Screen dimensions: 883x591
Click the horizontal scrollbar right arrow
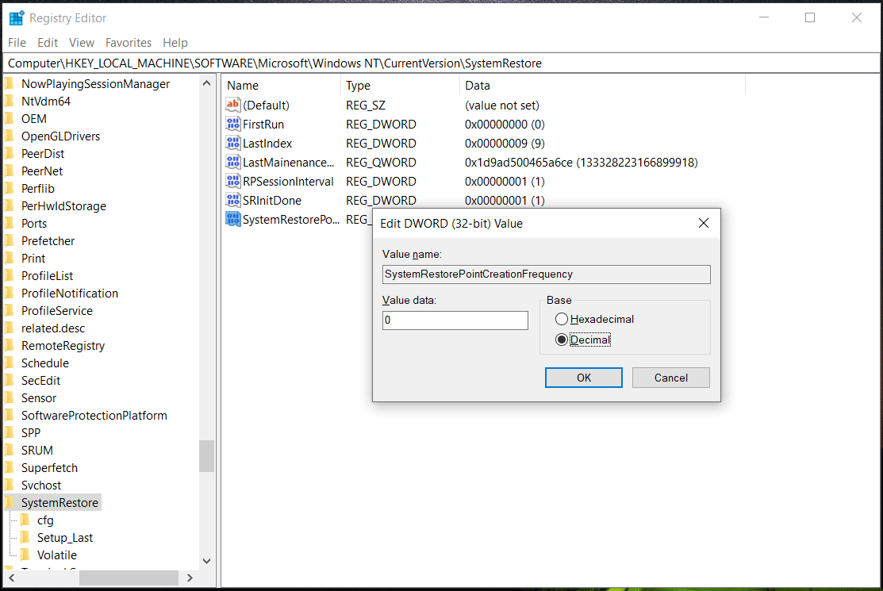pos(190,578)
